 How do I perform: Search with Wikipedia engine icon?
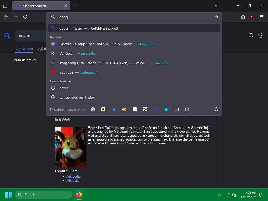point(145,109)
